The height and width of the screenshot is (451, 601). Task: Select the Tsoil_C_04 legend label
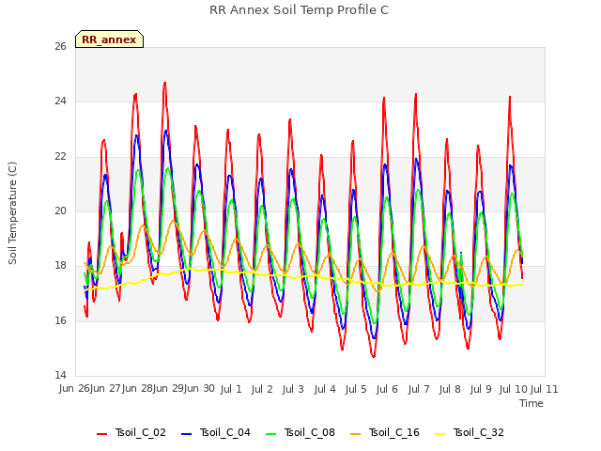(x=225, y=432)
